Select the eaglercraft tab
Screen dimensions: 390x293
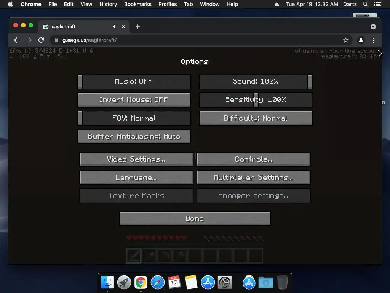(x=83, y=27)
